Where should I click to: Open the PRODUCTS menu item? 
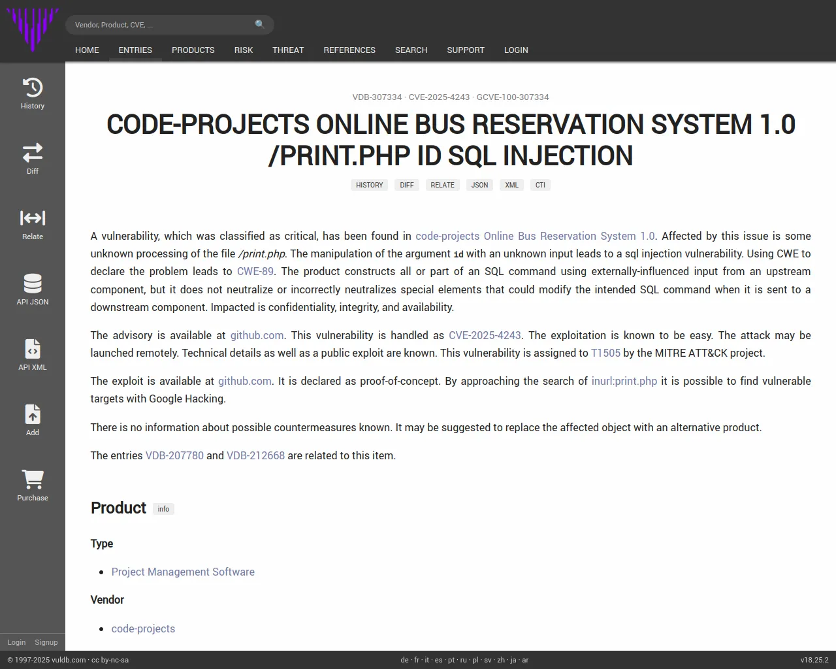193,50
